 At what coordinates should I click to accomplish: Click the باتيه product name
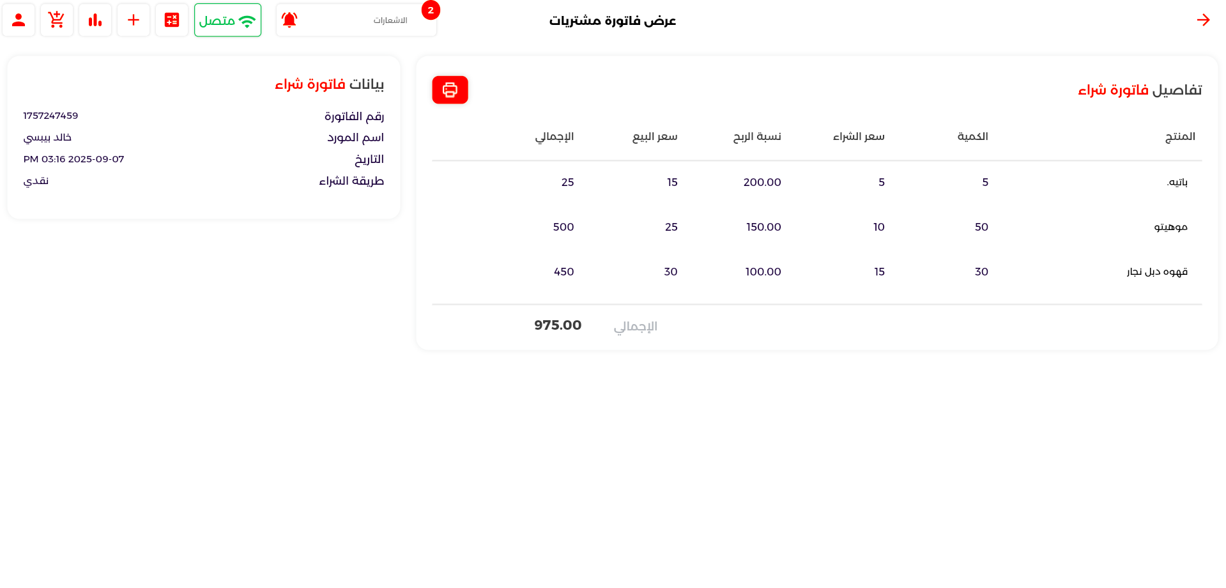(x=1177, y=182)
